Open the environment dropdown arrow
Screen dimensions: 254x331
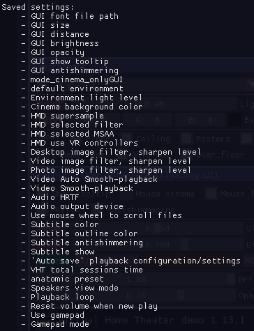[x=249, y=84]
